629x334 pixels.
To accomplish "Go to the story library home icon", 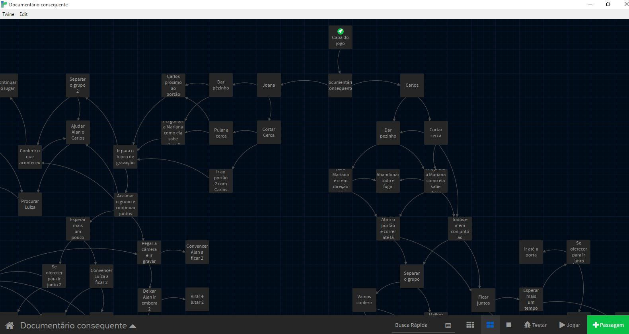I will coord(10,325).
